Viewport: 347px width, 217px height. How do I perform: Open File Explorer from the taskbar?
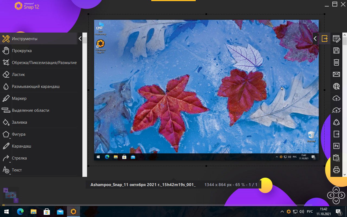(33, 211)
